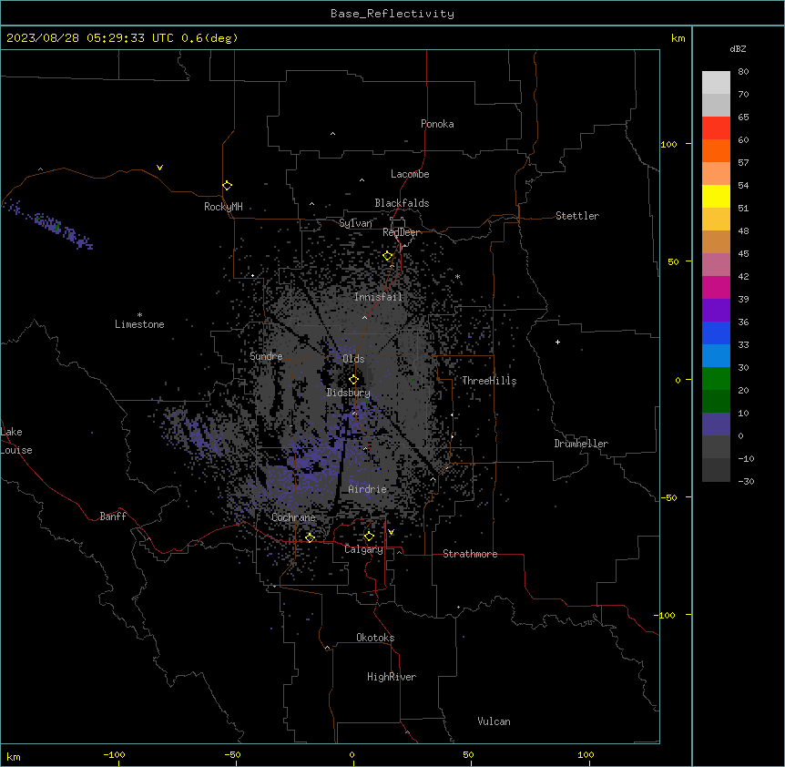The width and height of the screenshot is (785, 767).
Task: Click the RedDeer city label
Action: tap(402, 232)
